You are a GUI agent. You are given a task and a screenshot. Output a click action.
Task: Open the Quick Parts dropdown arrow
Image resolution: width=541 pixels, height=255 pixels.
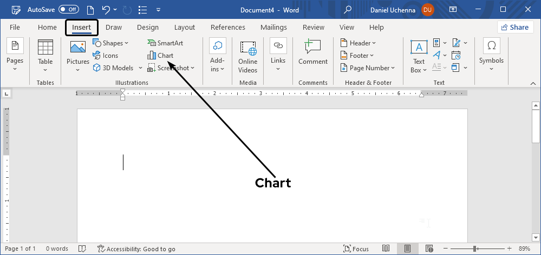(x=445, y=43)
